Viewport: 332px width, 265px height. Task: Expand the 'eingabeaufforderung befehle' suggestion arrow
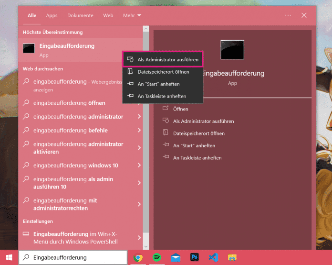click(139, 130)
